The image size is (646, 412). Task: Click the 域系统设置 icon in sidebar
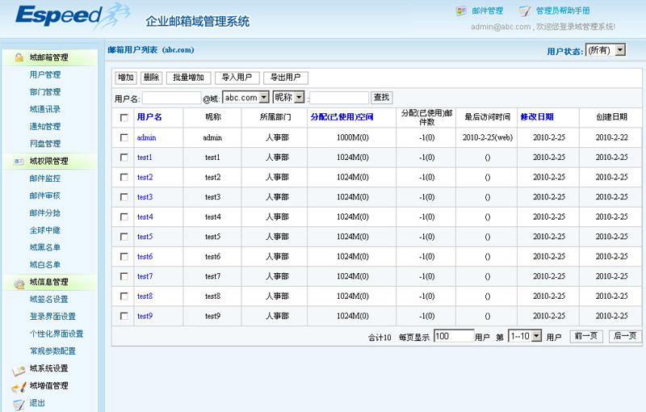click(x=18, y=369)
